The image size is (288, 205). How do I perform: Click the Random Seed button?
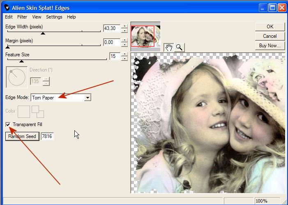click(22, 136)
